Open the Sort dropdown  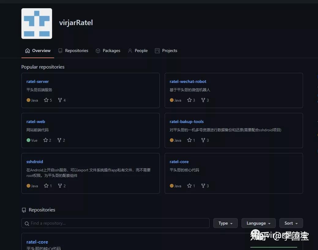(x=291, y=223)
